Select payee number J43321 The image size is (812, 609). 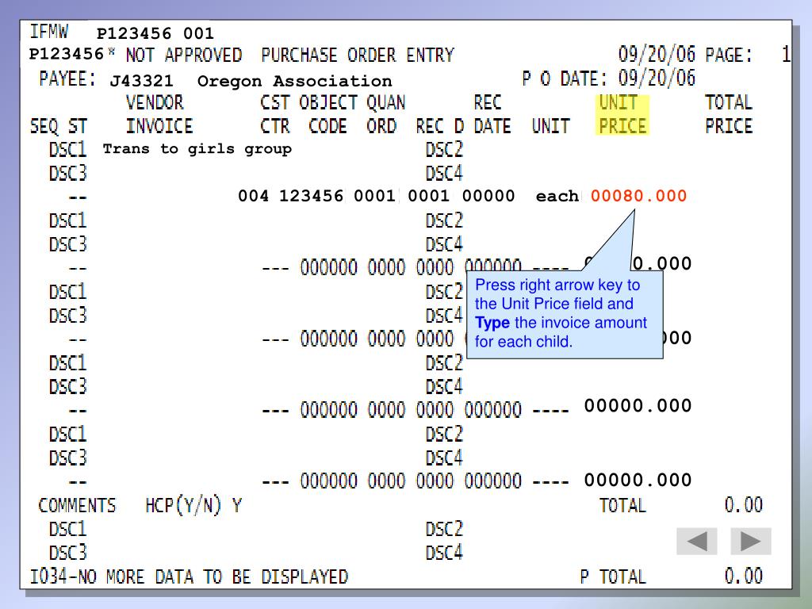[x=141, y=82]
